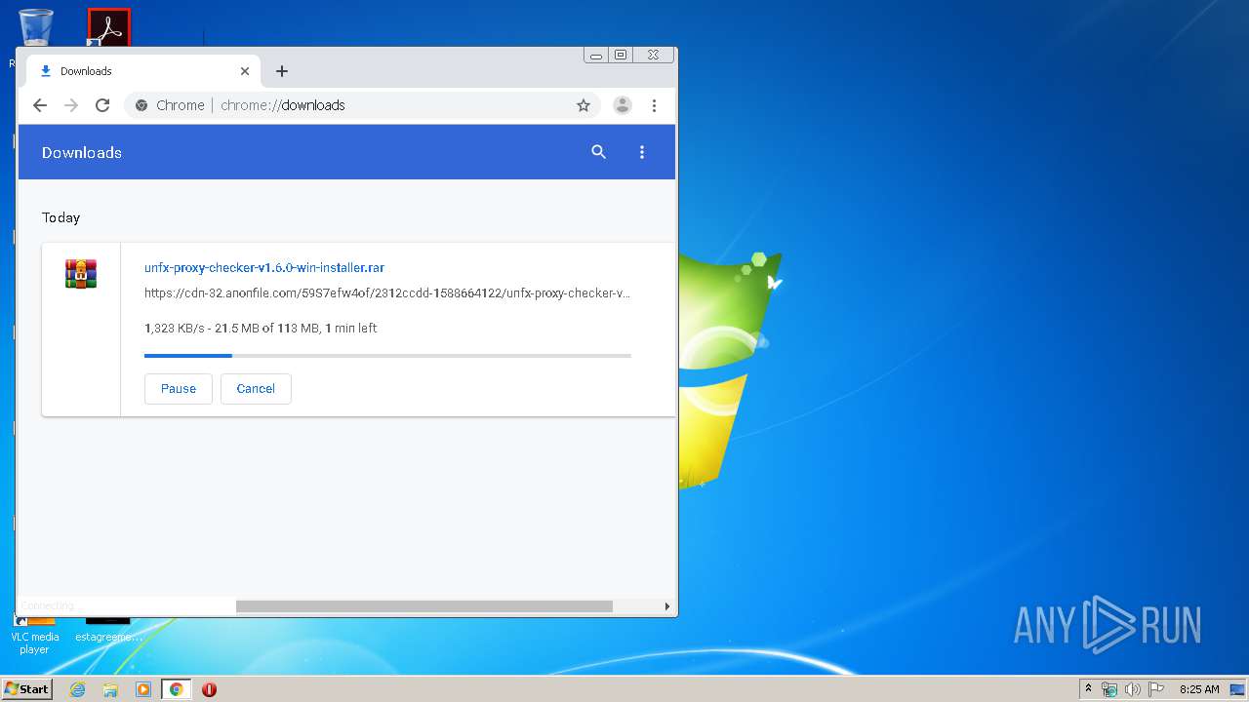Minimize the Chrome window
Viewport: 1249px width, 702px height.
tap(596, 56)
